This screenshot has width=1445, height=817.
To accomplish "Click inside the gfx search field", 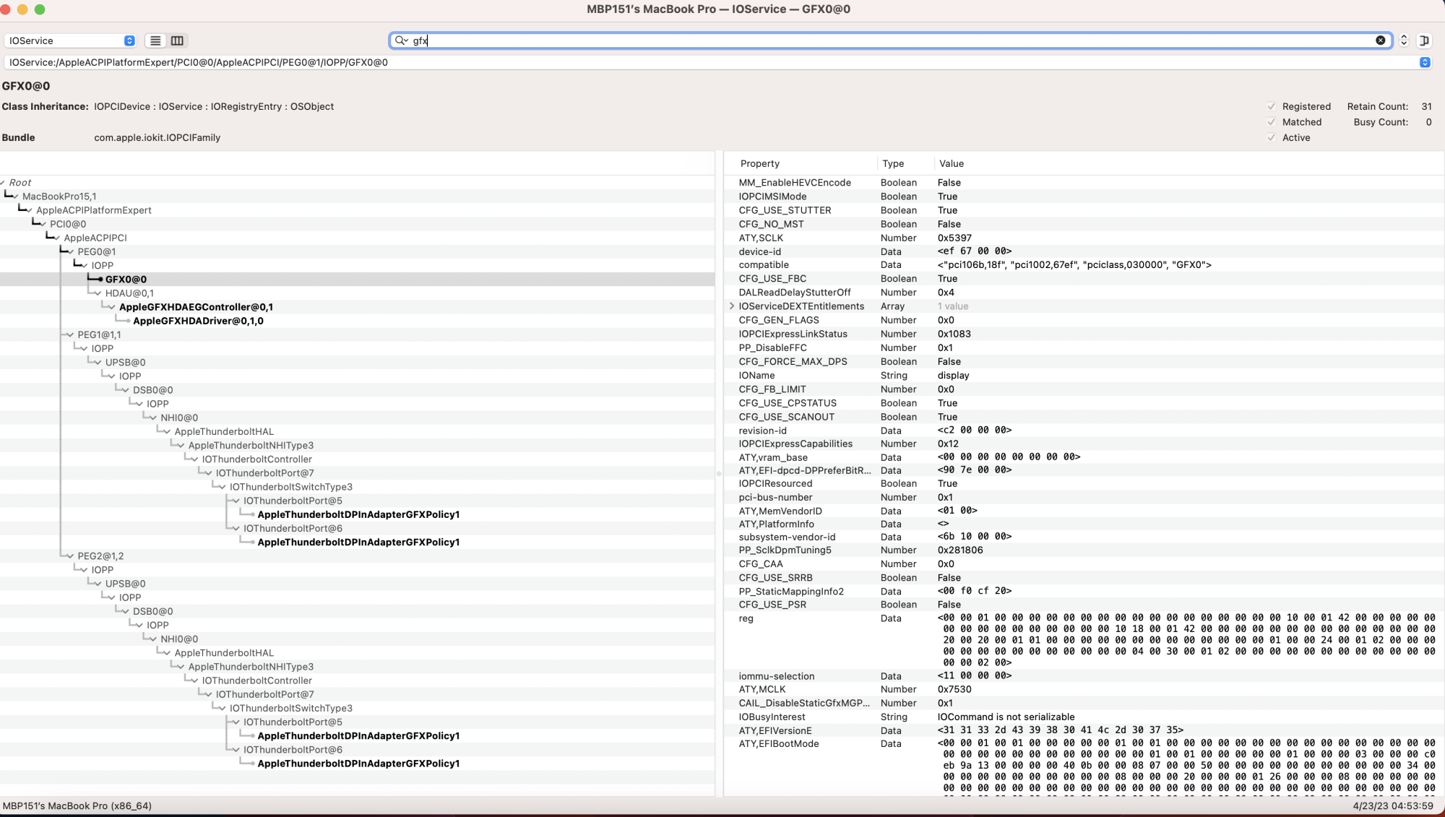I will (x=867, y=40).
